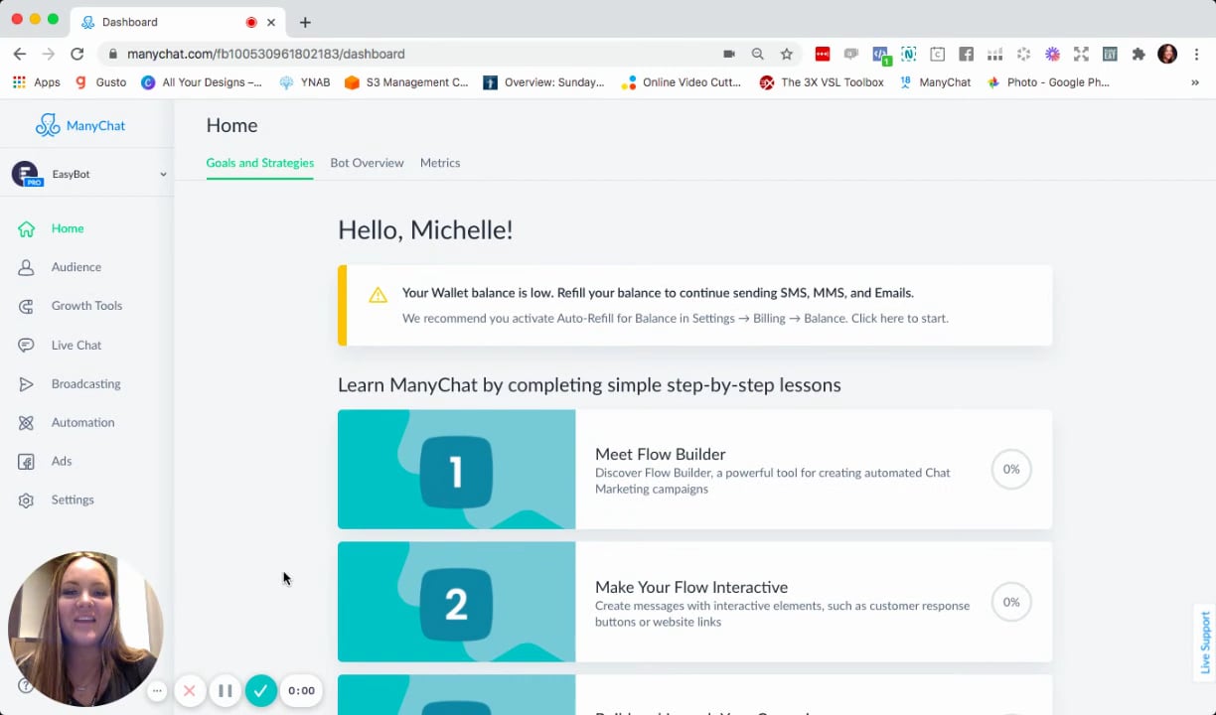Finish the recording with the green checkmark
Viewport: 1216px width, 715px height.
(x=261, y=690)
